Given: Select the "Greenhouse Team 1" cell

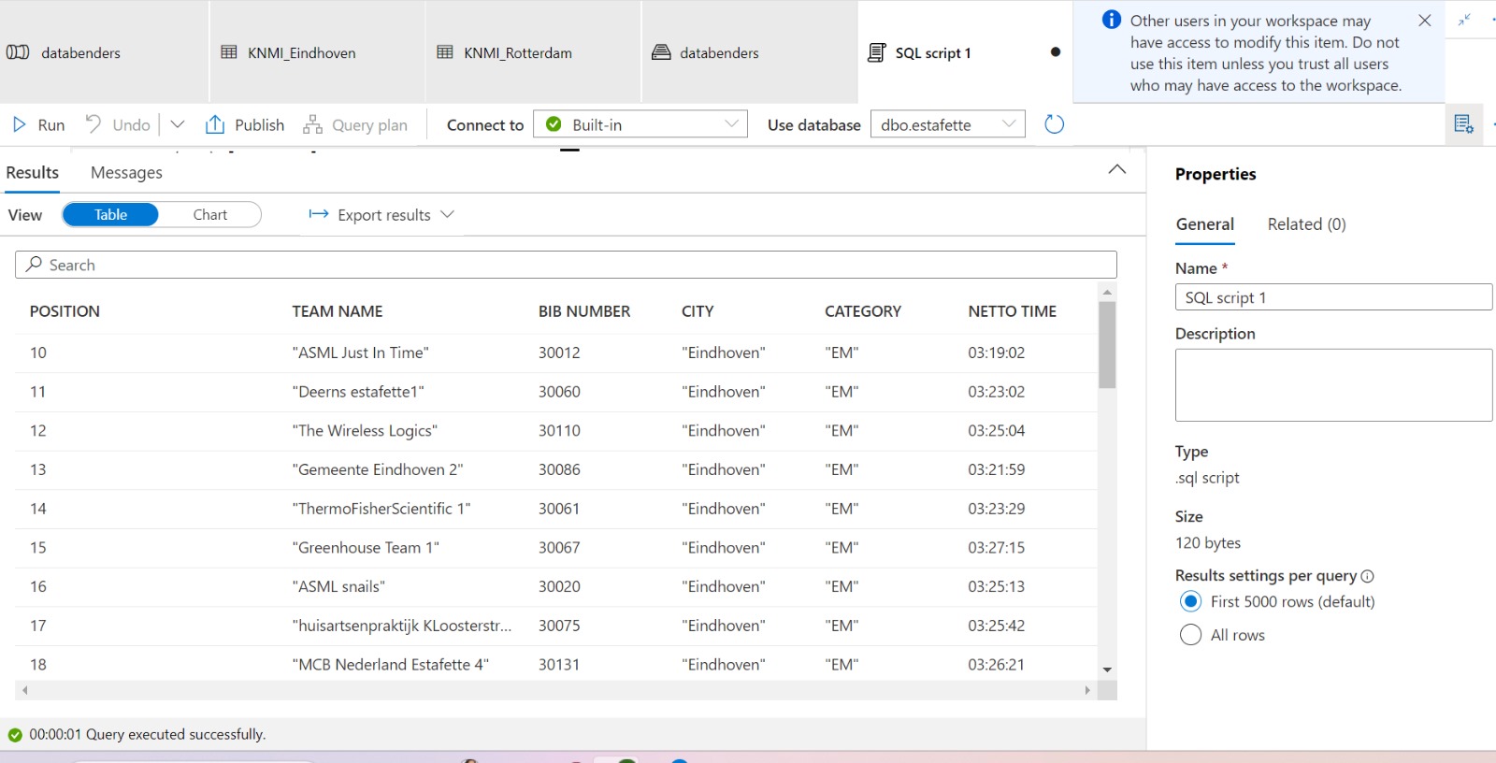Looking at the screenshot, I should (x=366, y=548).
